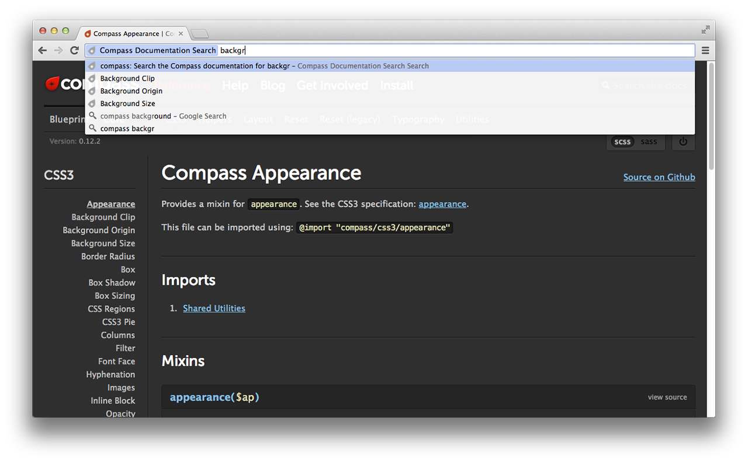Open the Typography sub-navigation tab
748x467 pixels.
418,119
